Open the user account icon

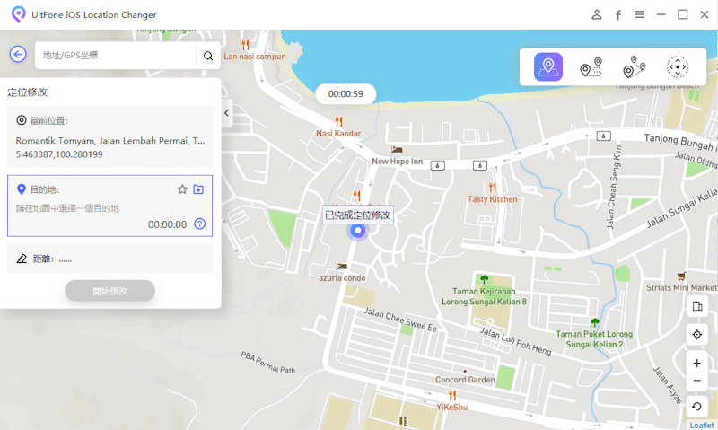[597, 15]
